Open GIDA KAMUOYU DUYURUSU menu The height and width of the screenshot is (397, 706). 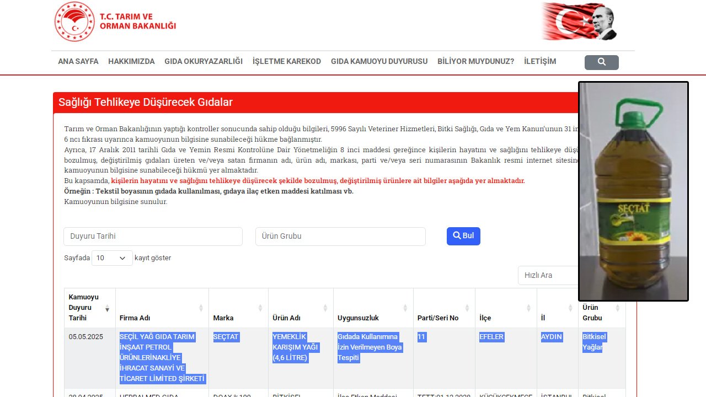point(379,61)
